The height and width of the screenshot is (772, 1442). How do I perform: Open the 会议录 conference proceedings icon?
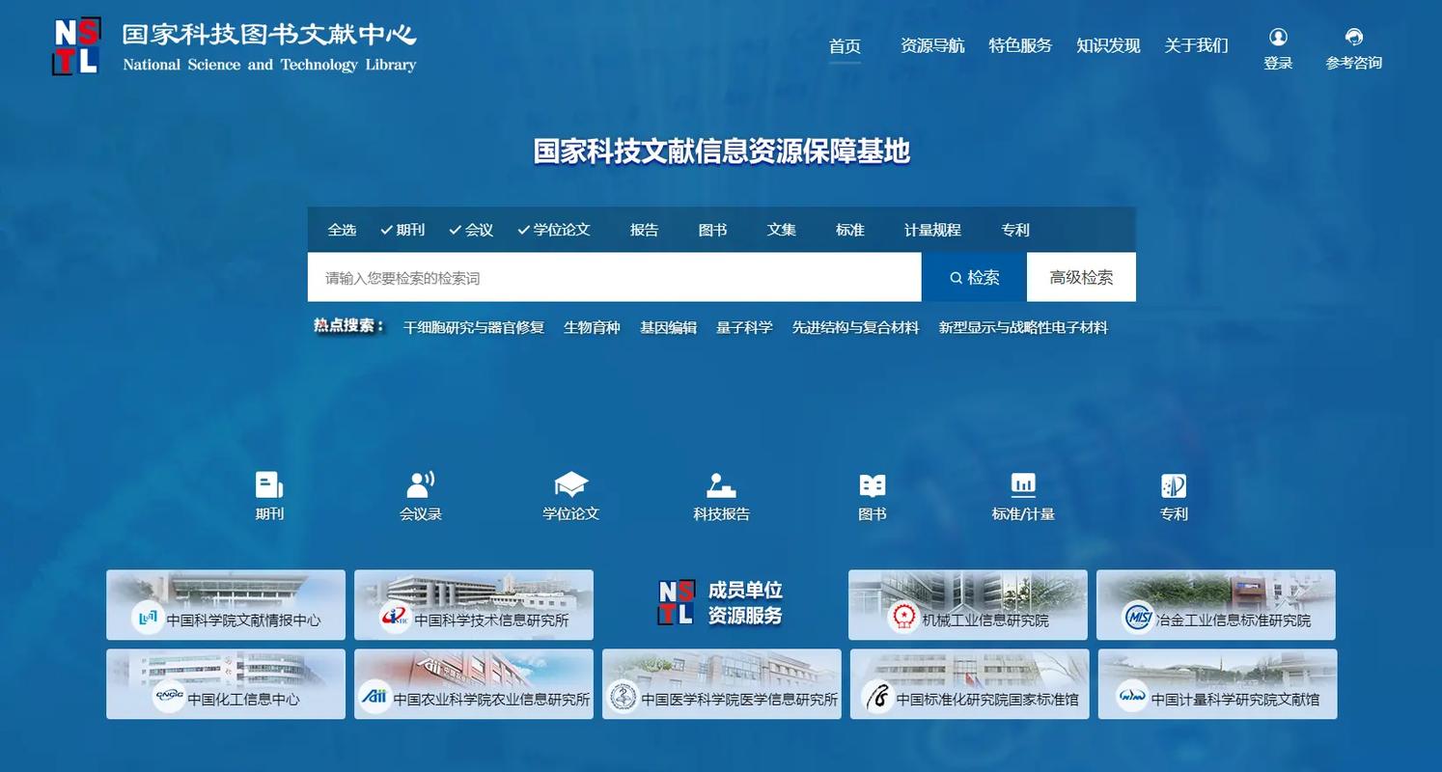pos(421,484)
